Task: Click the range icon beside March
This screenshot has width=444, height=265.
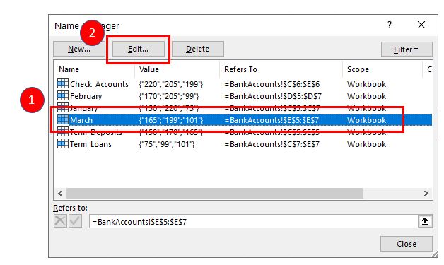Action: pos(63,119)
